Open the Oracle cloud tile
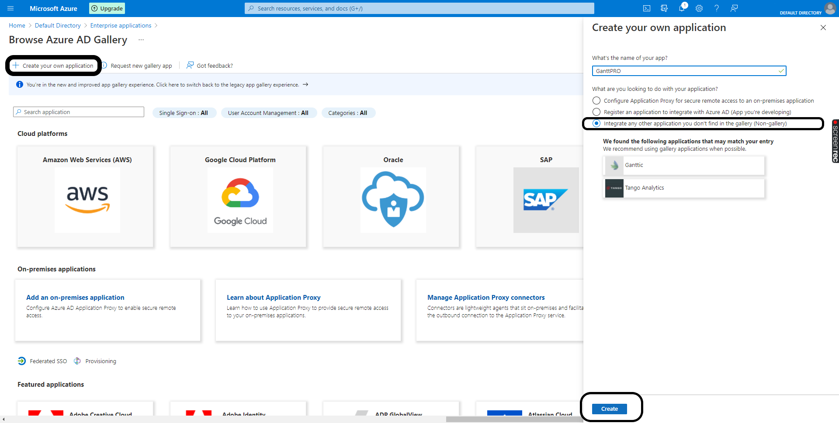Screen dimensions: 839x423 [391, 197]
